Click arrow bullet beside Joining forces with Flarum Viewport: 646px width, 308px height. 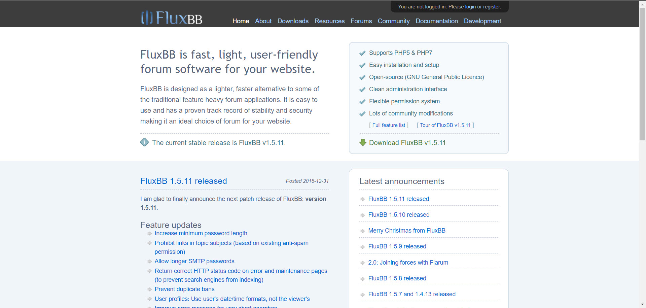tap(362, 263)
